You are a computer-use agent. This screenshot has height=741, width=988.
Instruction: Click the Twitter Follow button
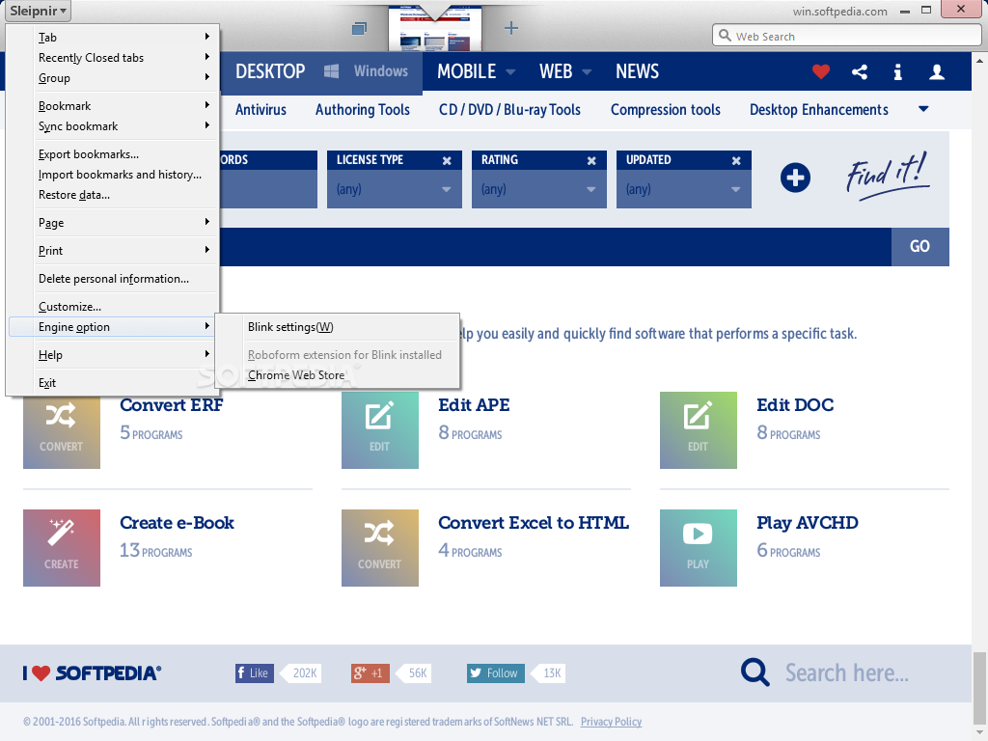495,672
